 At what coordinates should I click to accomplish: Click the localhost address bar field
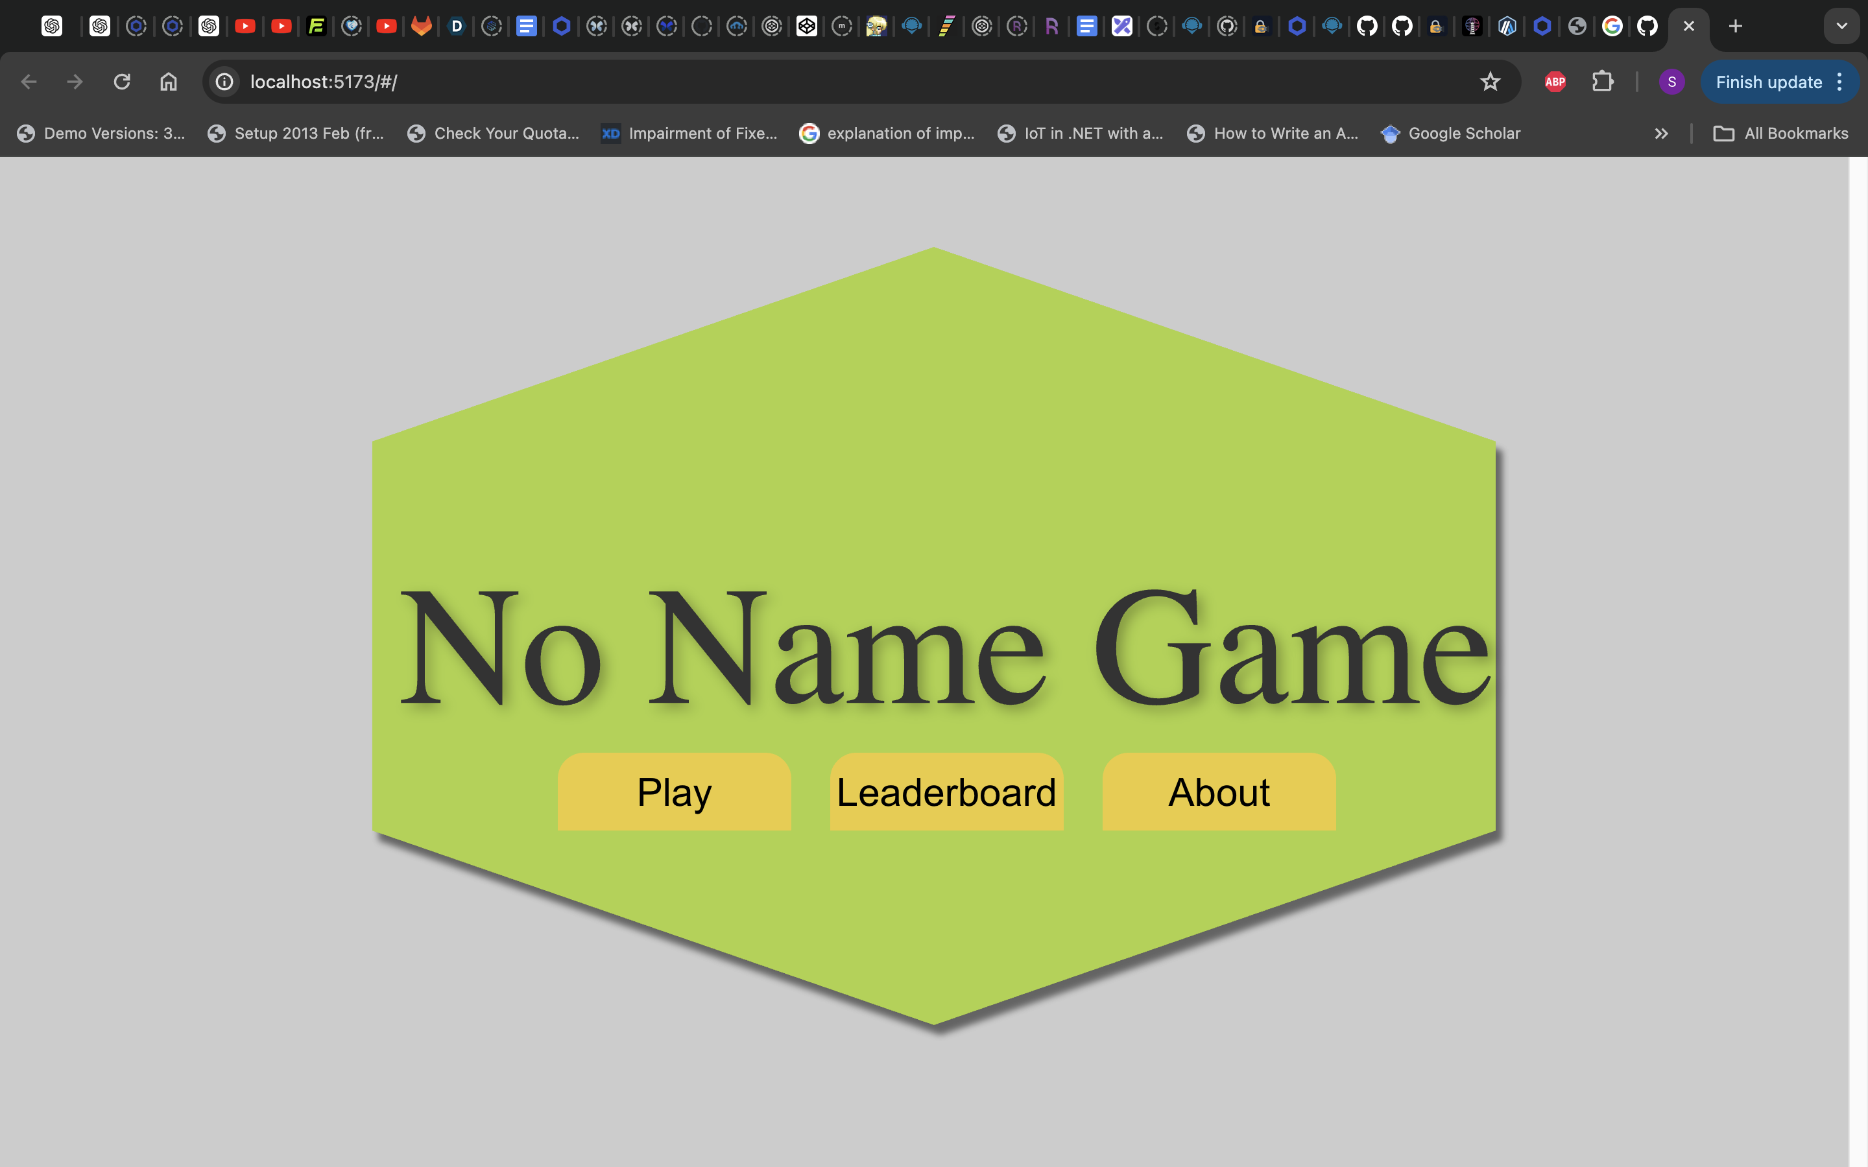[x=849, y=82]
